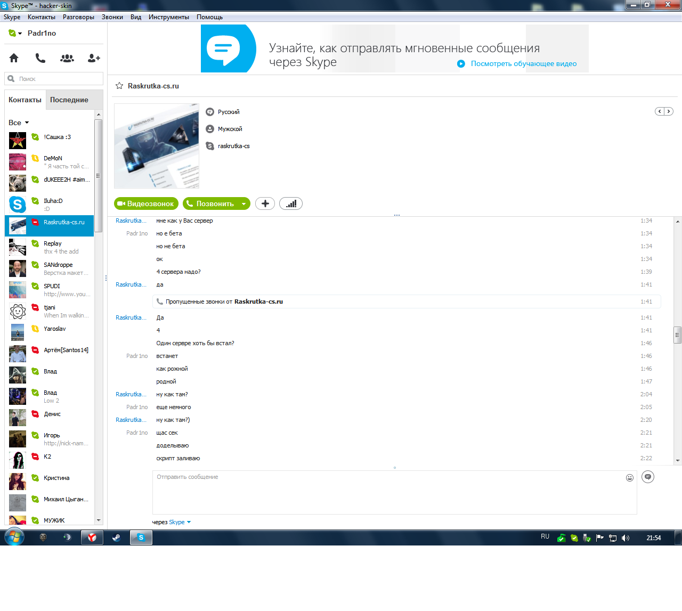Screen dimensions: 682x611
Task: Click the Позвонить call button
Action: (x=210, y=203)
